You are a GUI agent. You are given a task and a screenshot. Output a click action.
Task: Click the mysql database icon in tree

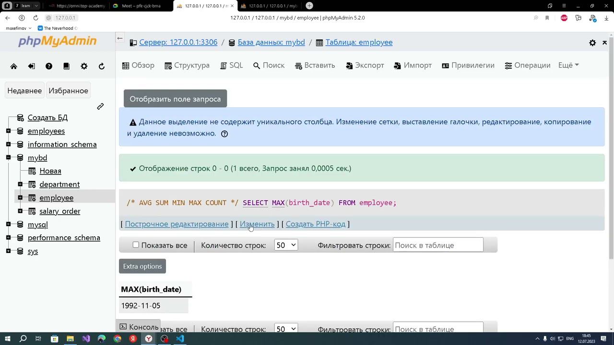pyautogui.click(x=20, y=224)
